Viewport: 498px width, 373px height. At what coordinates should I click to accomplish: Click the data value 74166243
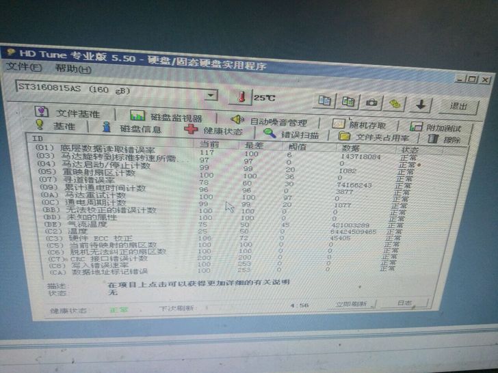[x=354, y=184]
